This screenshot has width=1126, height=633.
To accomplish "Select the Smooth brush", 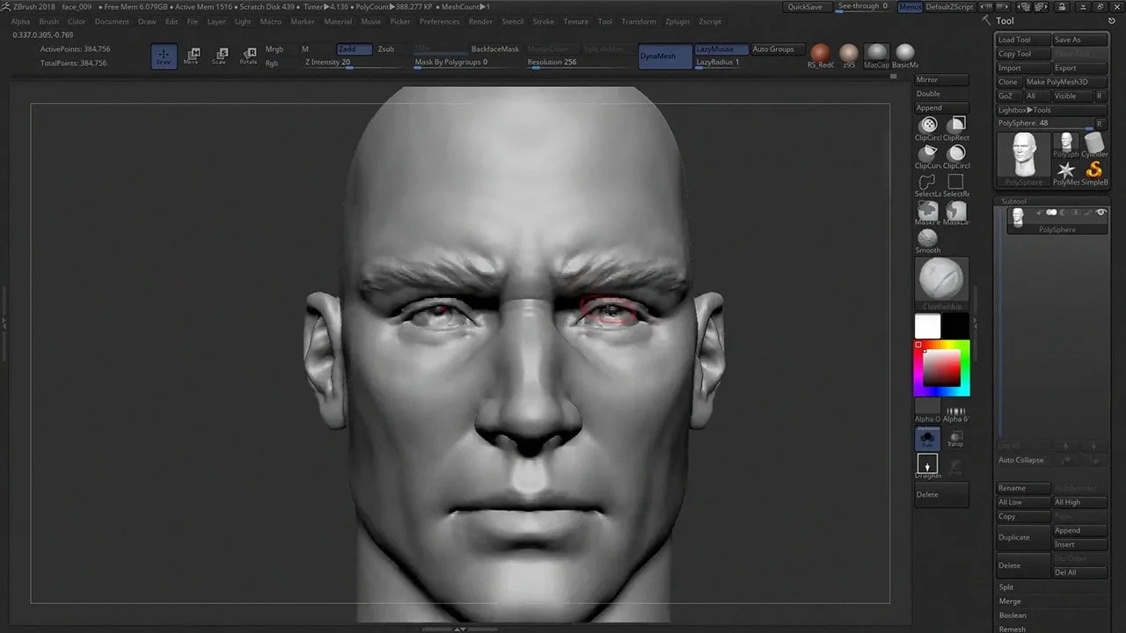I will (x=928, y=240).
